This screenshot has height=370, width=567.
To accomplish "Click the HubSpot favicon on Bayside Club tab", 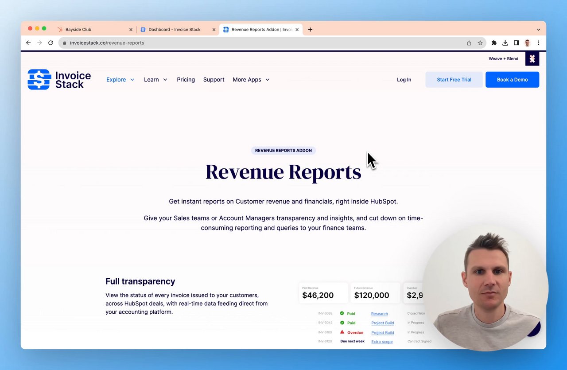I will click(x=60, y=30).
